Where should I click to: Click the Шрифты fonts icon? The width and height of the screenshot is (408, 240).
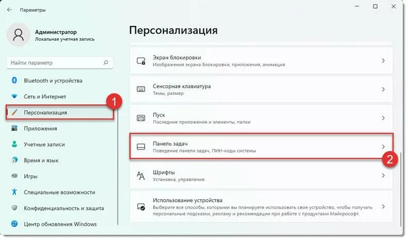click(141, 176)
